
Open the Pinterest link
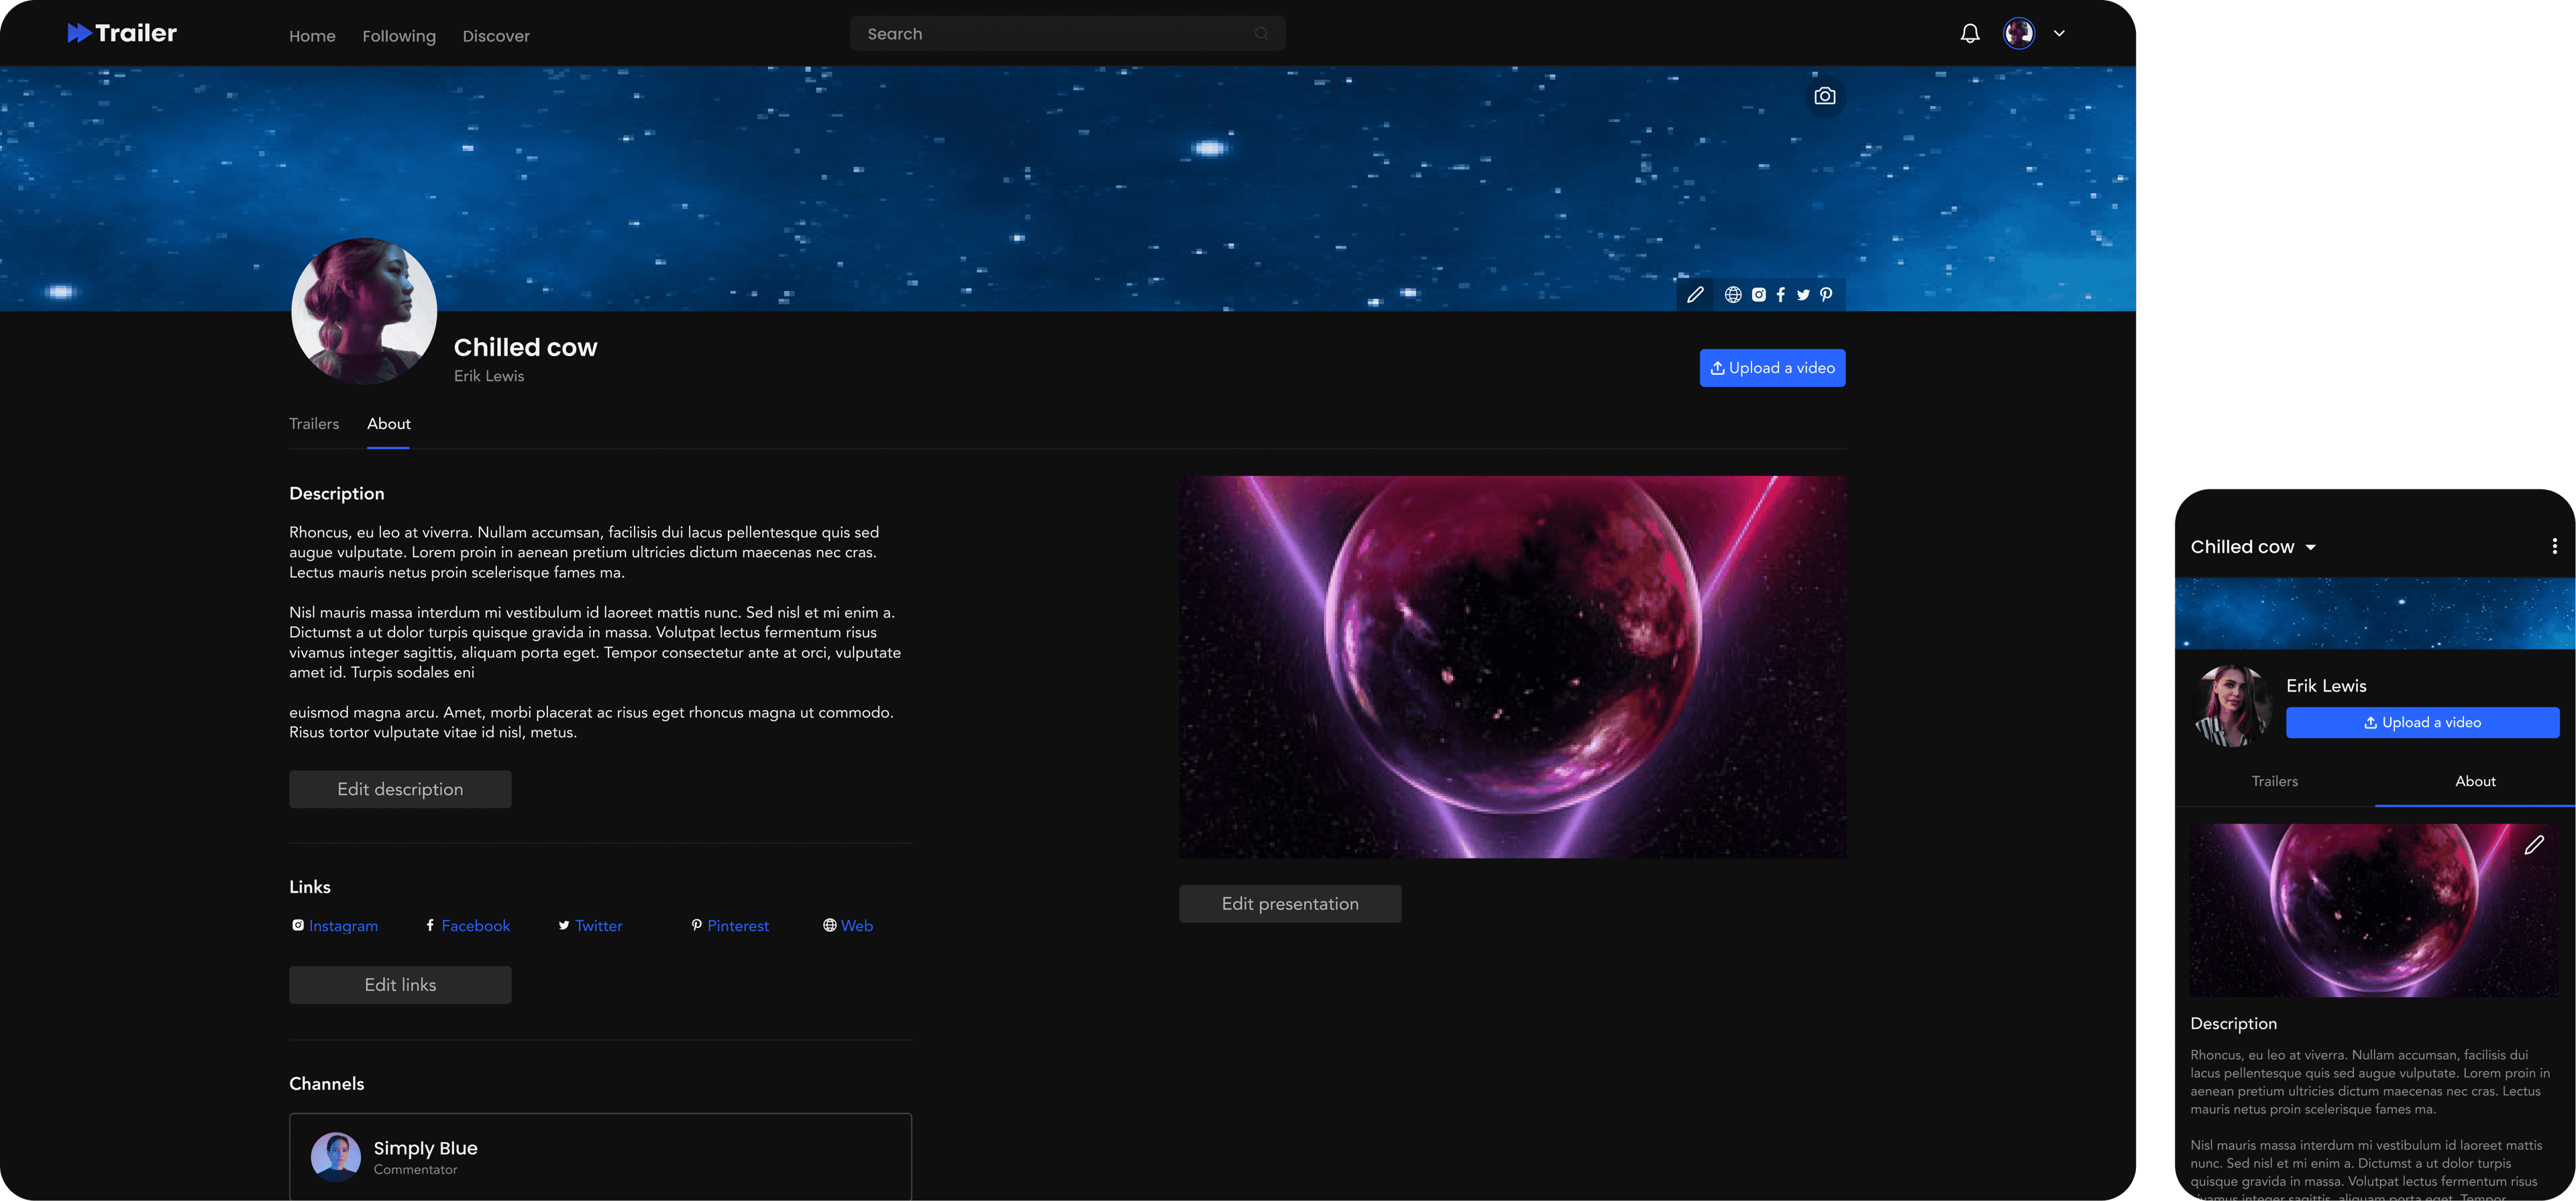tap(730, 926)
